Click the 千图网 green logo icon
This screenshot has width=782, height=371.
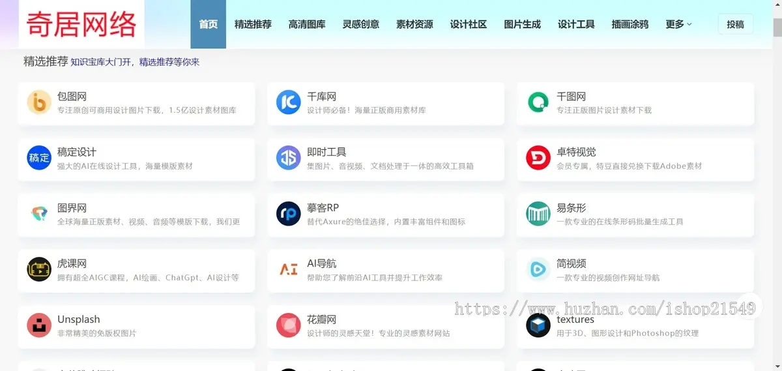[x=538, y=102]
